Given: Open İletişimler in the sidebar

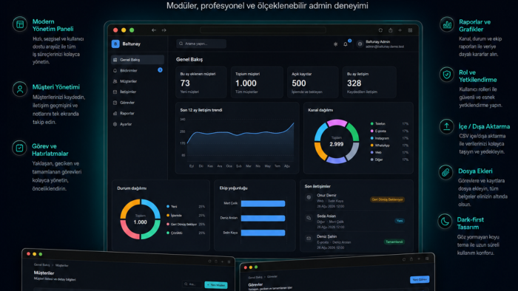Looking at the screenshot, I should (138, 92).
